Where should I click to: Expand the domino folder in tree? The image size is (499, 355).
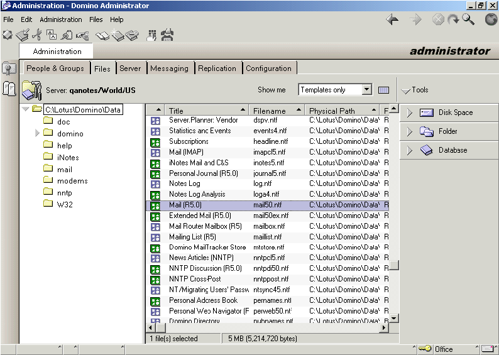[x=38, y=133]
